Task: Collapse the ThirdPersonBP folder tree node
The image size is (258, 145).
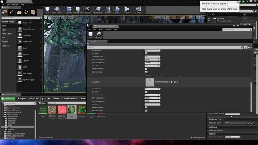Action: point(3,116)
